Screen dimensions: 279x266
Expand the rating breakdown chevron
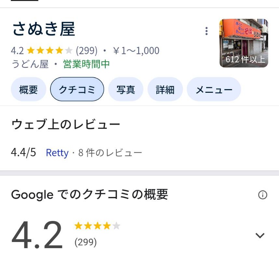click(260, 236)
